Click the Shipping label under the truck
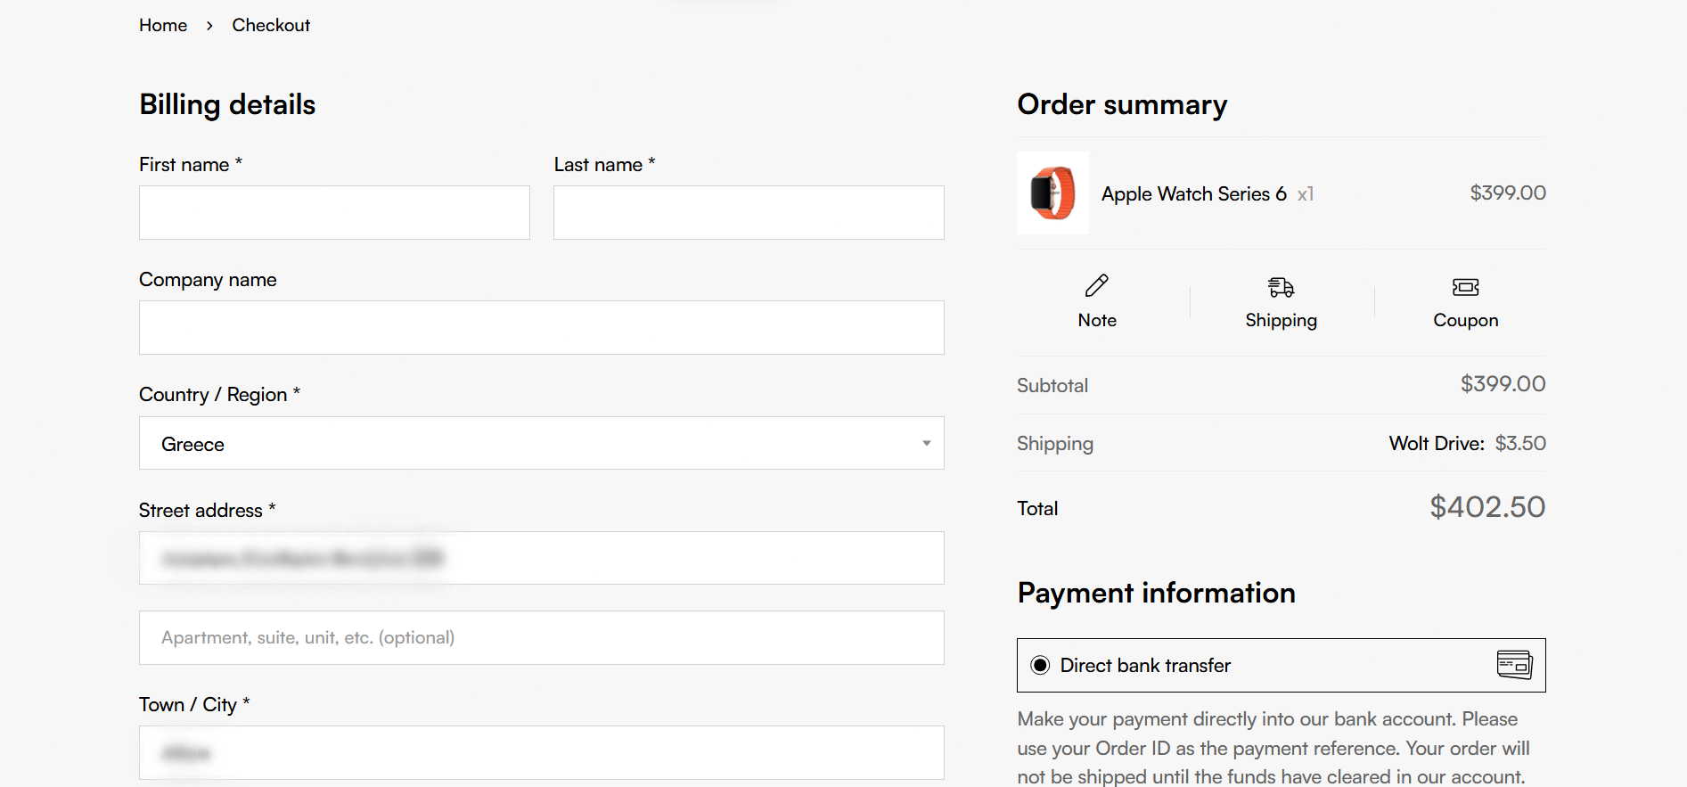The height and width of the screenshot is (787, 1687). tap(1281, 321)
